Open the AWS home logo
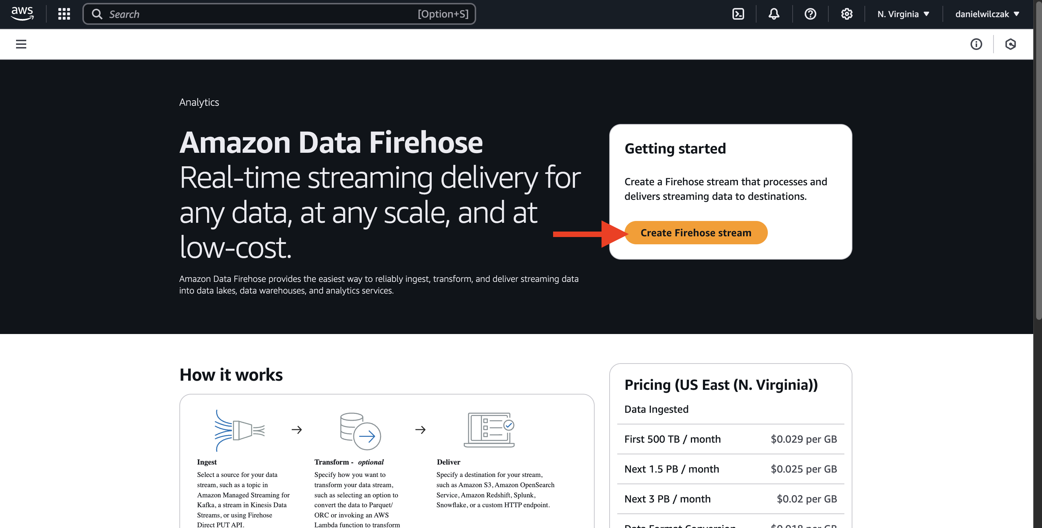Image resolution: width=1042 pixels, height=528 pixels. [x=22, y=14]
